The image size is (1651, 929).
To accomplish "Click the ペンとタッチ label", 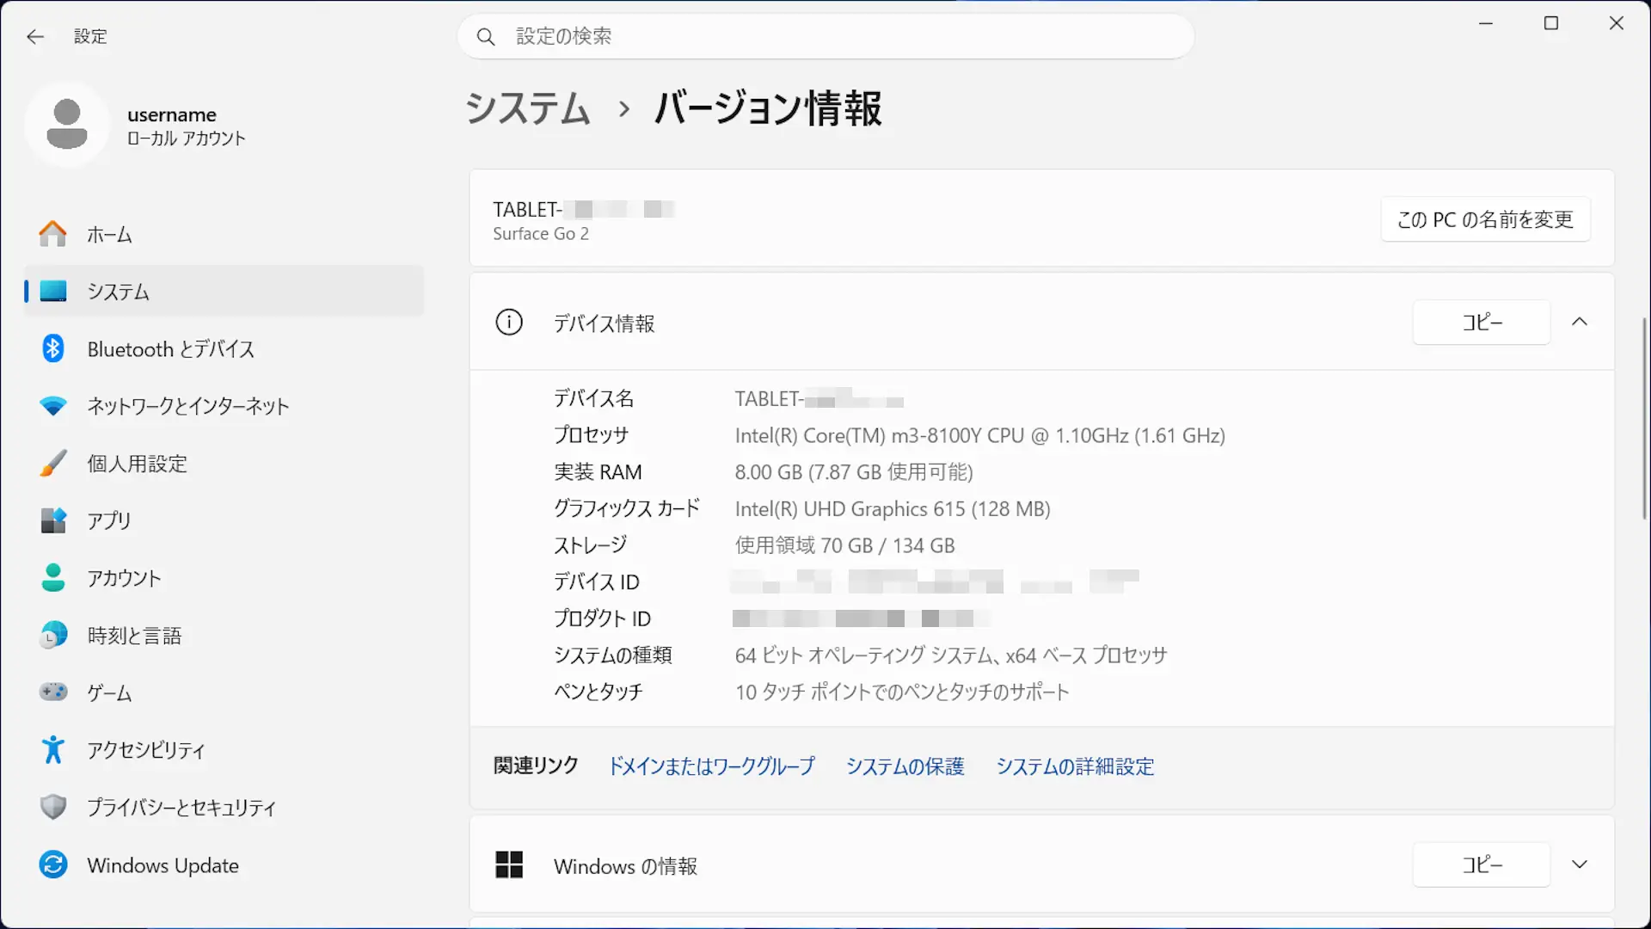I will click(x=598, y=692).
